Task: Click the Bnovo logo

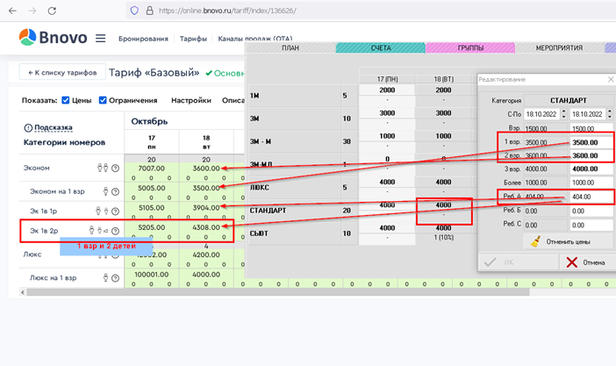Action: (x=53, y=39)
